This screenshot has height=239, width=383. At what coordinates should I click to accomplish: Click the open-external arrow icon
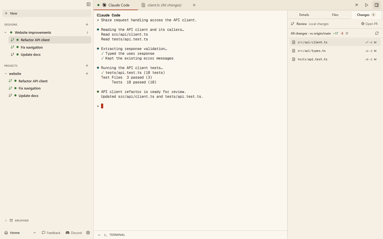(x=356, y=5)
